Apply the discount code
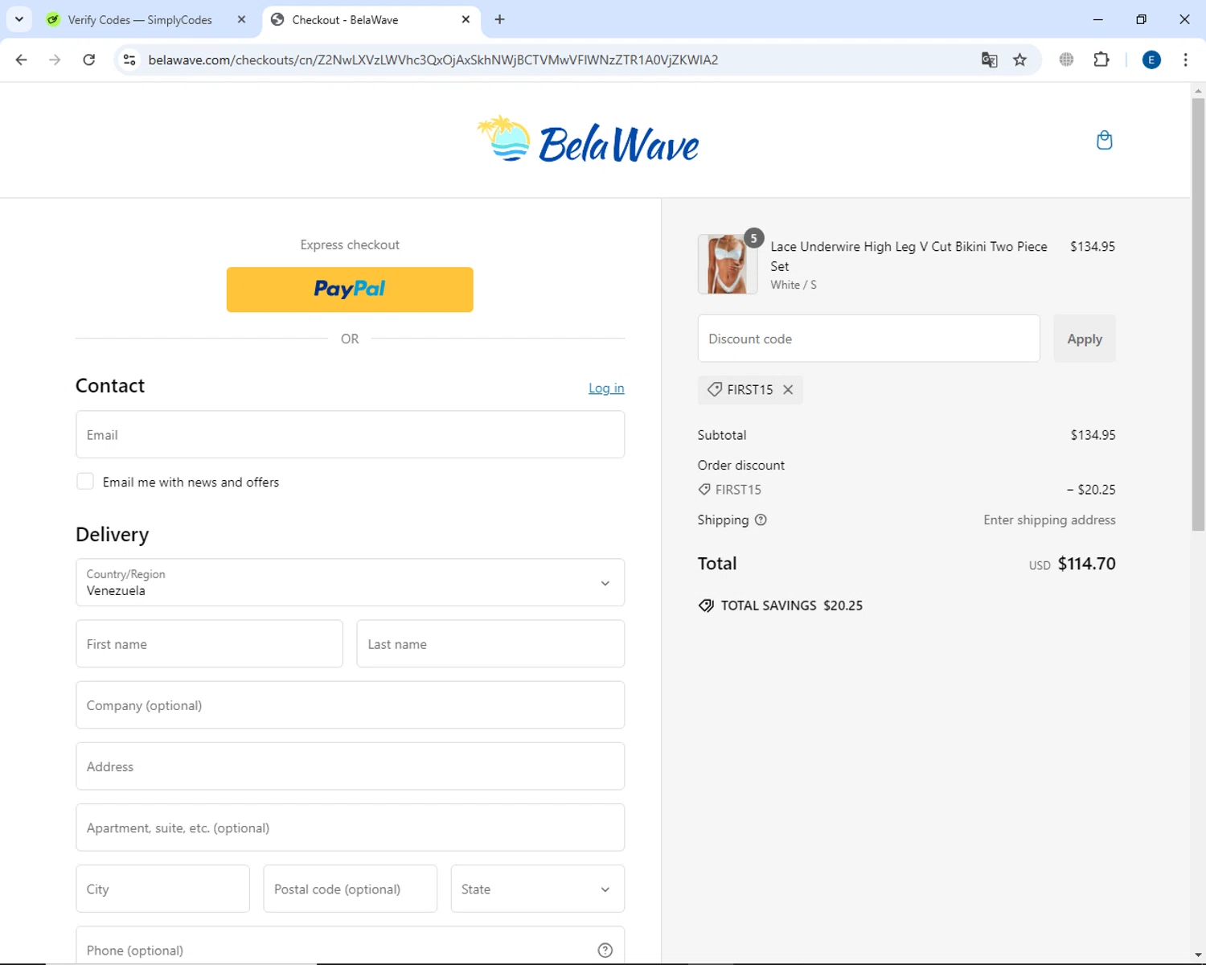 coord(1085,339)
